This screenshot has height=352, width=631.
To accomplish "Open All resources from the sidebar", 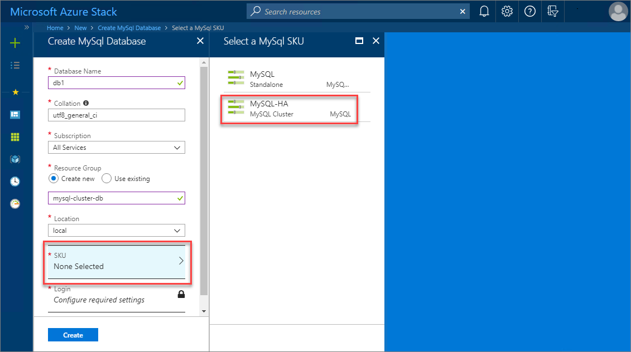I will (x=15, y=65).
